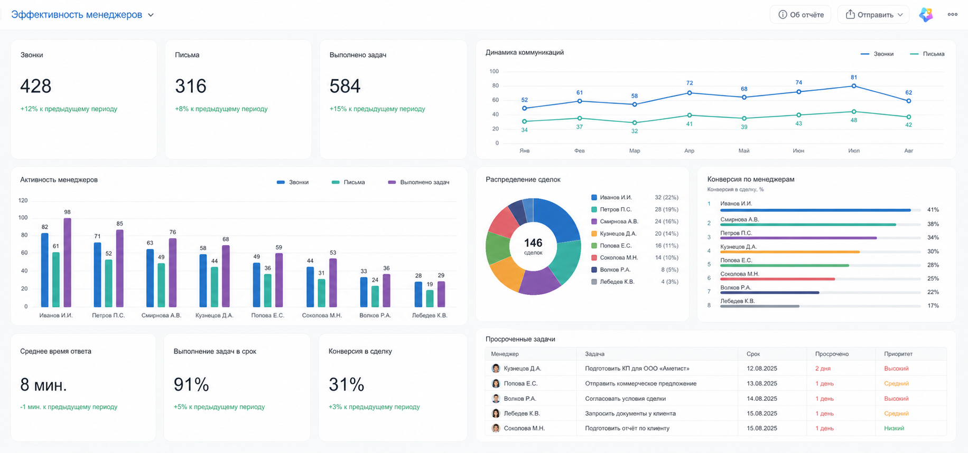Sort overdue tasks by Менеджер column header

pos(505,354)
